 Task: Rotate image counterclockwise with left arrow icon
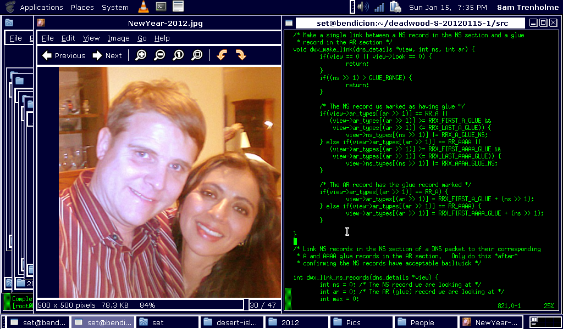222,55
